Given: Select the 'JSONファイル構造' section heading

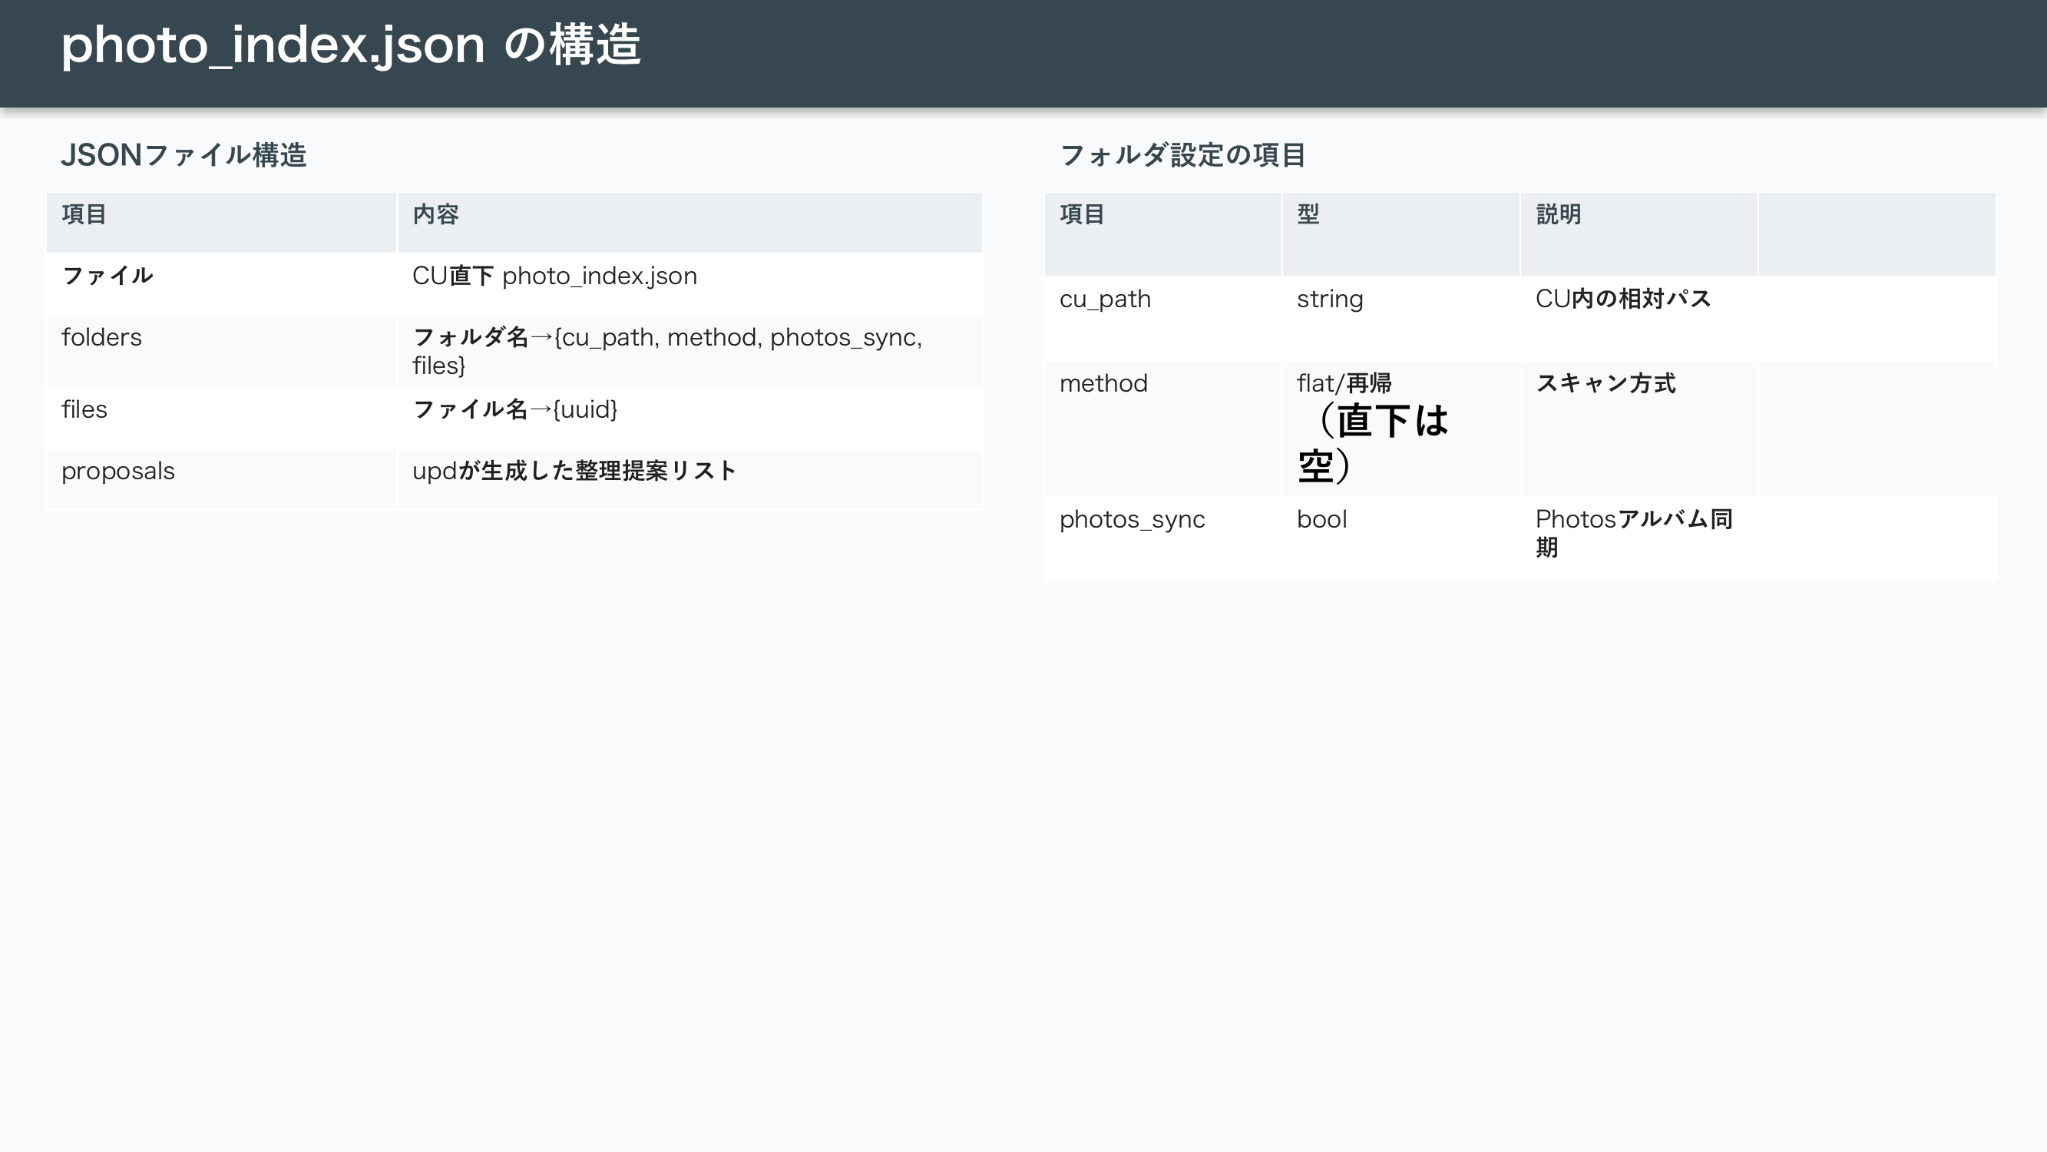Looking at the screenshot, I should click(x=184, y=155).
